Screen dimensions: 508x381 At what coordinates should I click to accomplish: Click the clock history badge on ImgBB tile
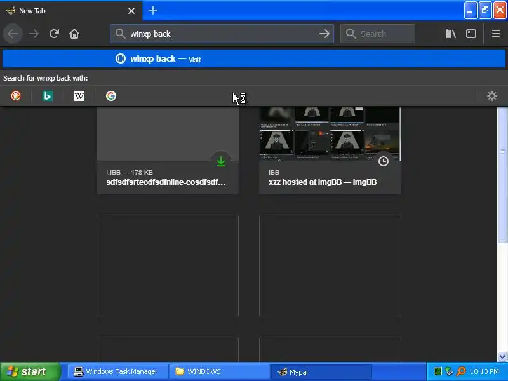pos(384,161)
